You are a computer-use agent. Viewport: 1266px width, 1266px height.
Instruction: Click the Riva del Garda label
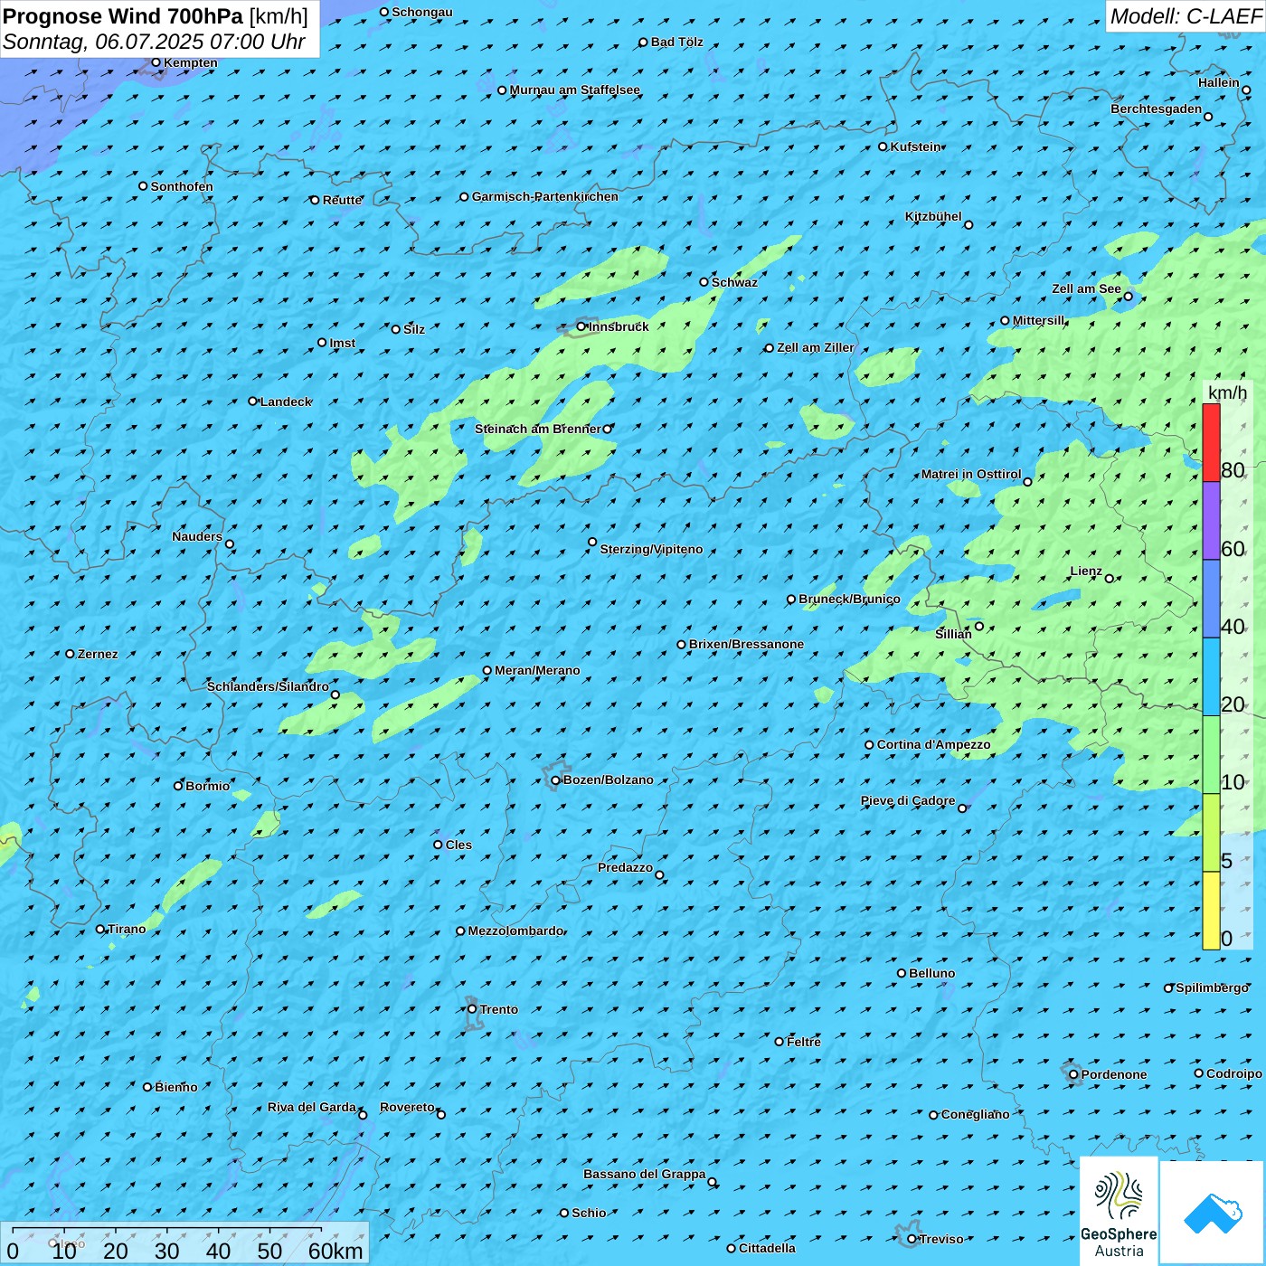(312, 1107)
